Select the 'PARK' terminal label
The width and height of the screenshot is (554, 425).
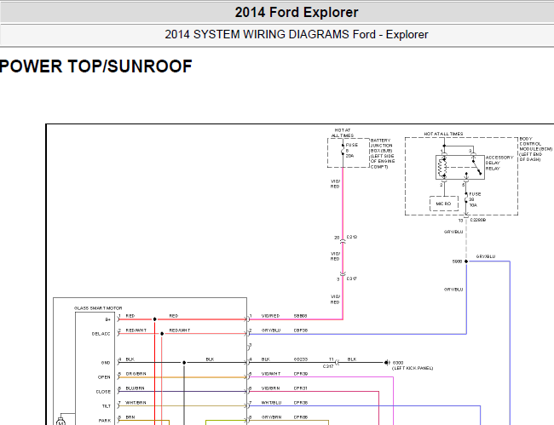pyautogui.click(x=105, y=421)
